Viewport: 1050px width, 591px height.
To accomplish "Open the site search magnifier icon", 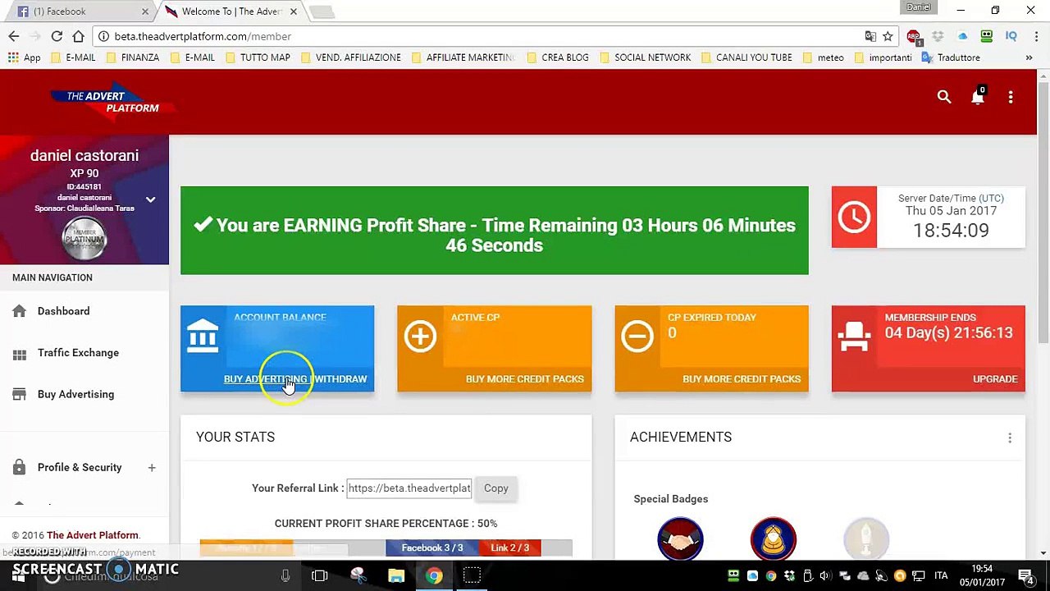I will [x=944, y=97].
